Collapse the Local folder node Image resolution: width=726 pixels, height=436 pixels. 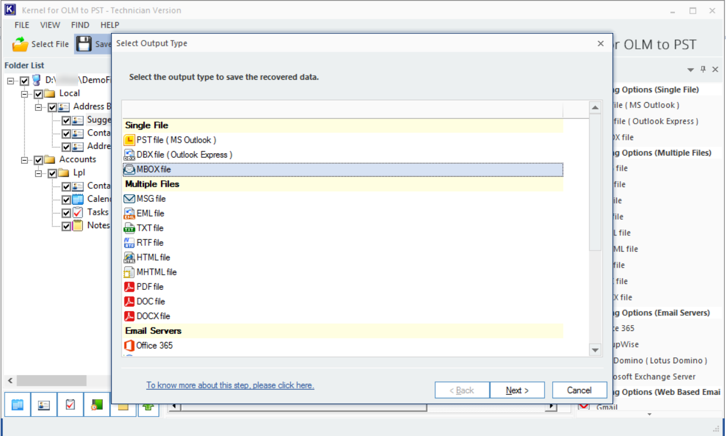point(25,94)
